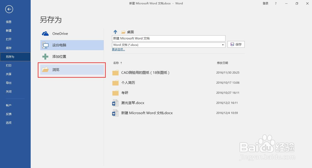Select the 这台电脑 location label
The width and height of the screenshot is (312, 168).
click(59, 45)
